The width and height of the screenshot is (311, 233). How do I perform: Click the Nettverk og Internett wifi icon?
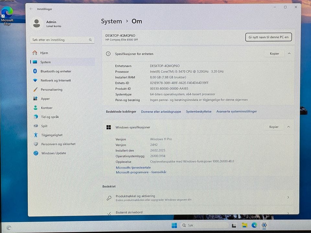point(35,80)
